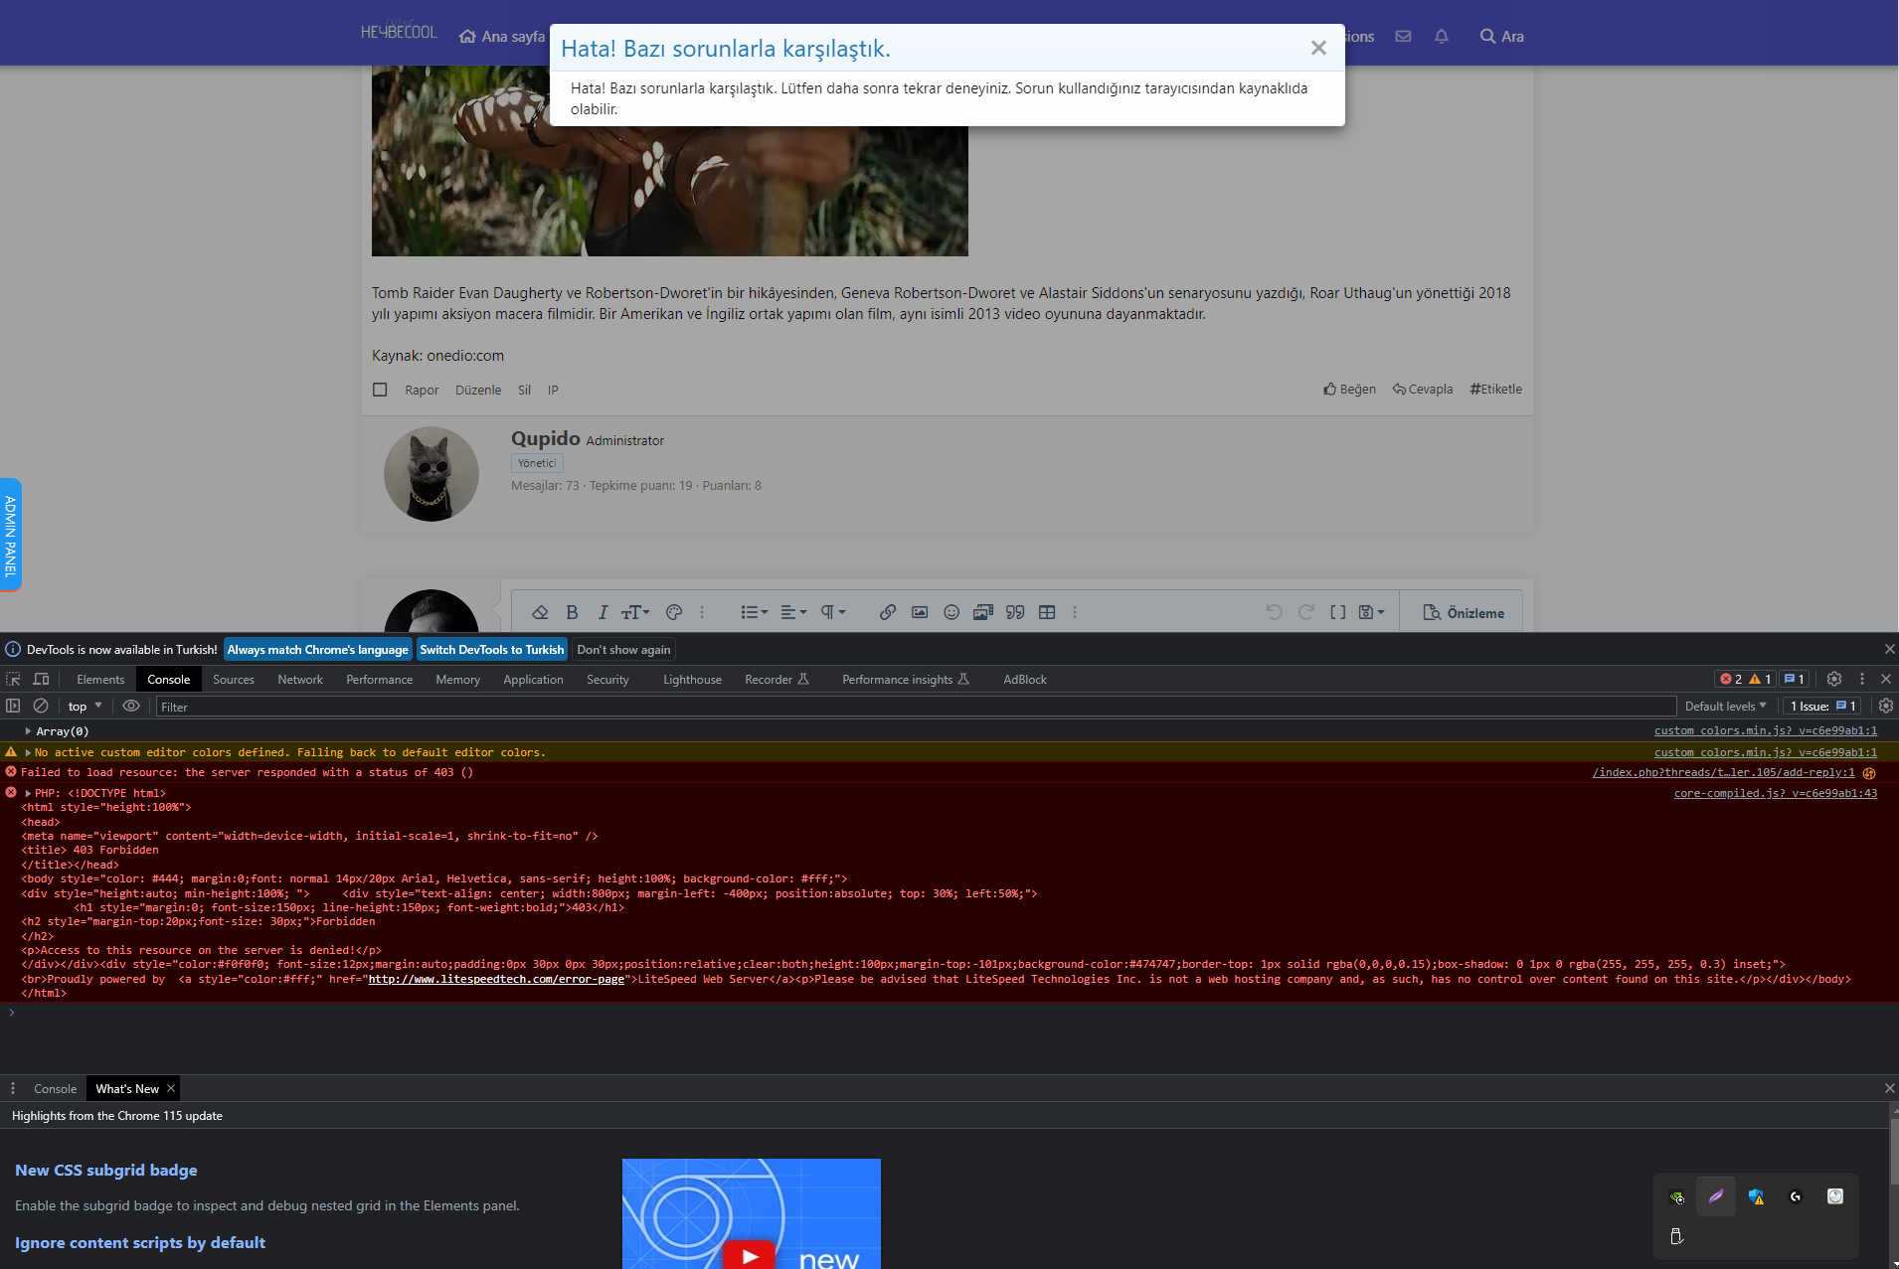Open the litespeedtech.com error-page link
This screenshot has height=1269, width=1899.
[x=496, y=979]
